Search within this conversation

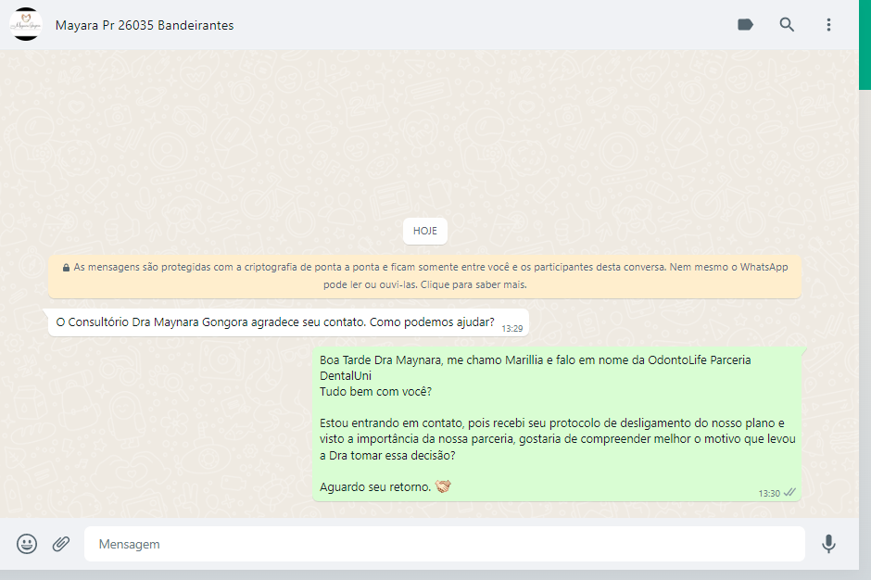787,24
